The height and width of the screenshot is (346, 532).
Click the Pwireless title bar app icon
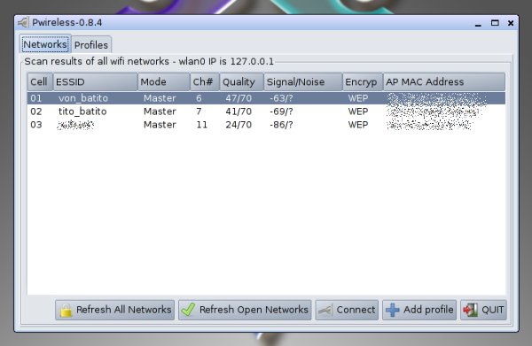[x=23, y=23]
